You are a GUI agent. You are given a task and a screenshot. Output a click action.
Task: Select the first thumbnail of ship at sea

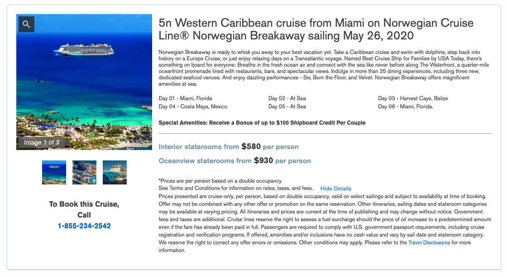(54, 173)
